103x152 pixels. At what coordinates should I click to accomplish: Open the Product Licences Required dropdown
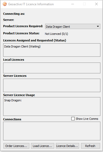[x=73, y=26]
